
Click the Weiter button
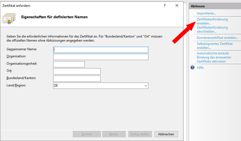pos(114,134)
